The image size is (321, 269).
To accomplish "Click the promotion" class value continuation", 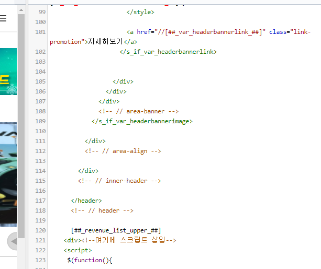I will point(67,42).
